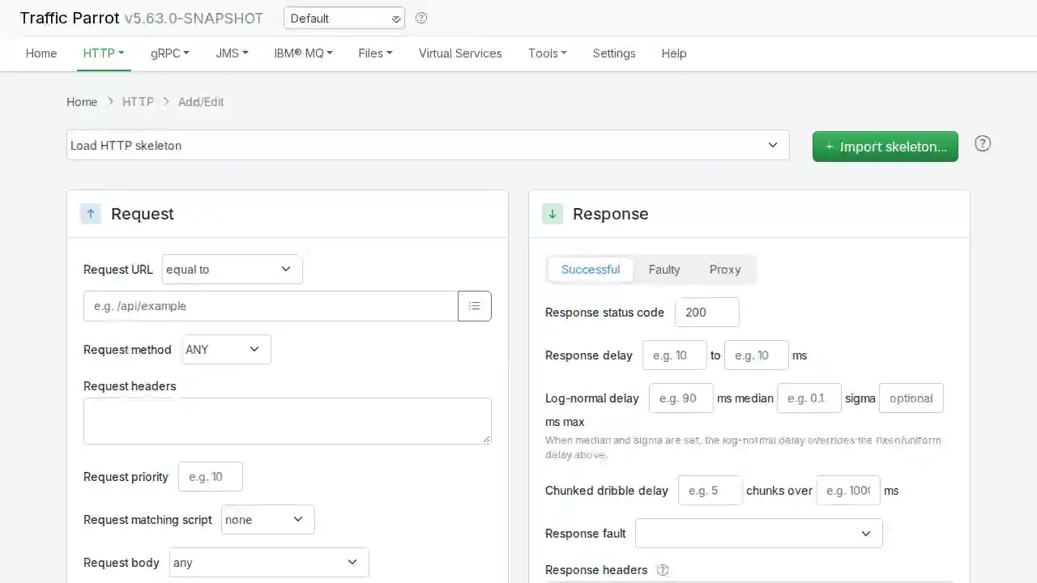The width and height of the screenshot is (1037, 583).
Task: Open the Request method ANY dropdown
Action: pos(227,350)
